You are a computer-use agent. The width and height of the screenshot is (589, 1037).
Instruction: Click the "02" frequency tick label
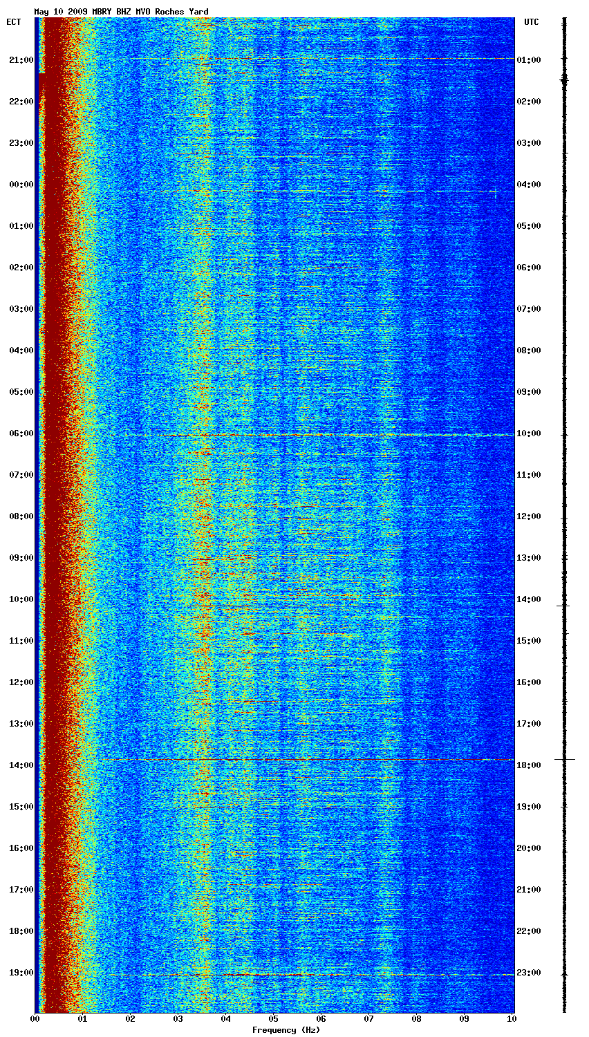pos(131,1019)
